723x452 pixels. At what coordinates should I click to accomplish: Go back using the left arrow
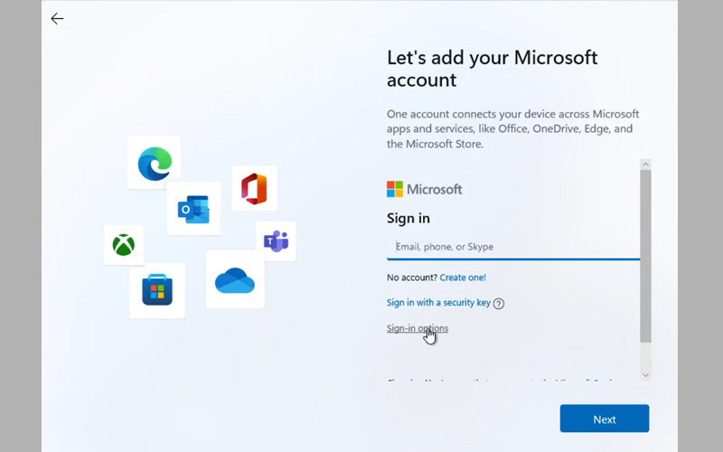click(x=57, y=18)
